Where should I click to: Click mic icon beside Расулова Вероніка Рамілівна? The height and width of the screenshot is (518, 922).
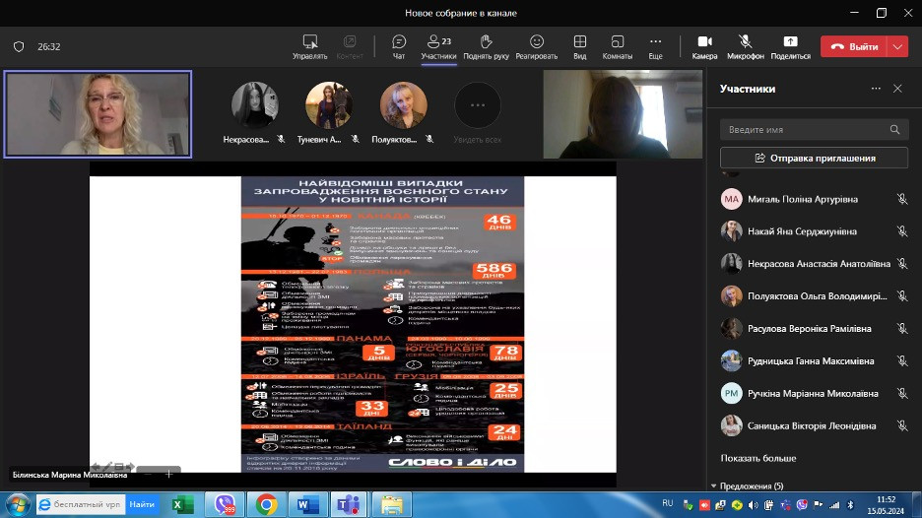[x=902, y=328]
